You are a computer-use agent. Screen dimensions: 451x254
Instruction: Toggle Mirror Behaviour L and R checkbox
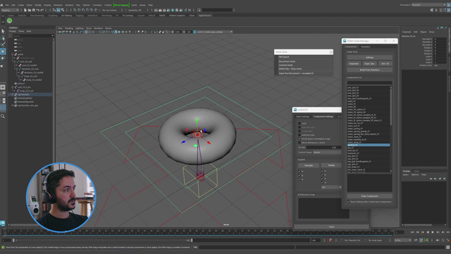coord(299,143)
